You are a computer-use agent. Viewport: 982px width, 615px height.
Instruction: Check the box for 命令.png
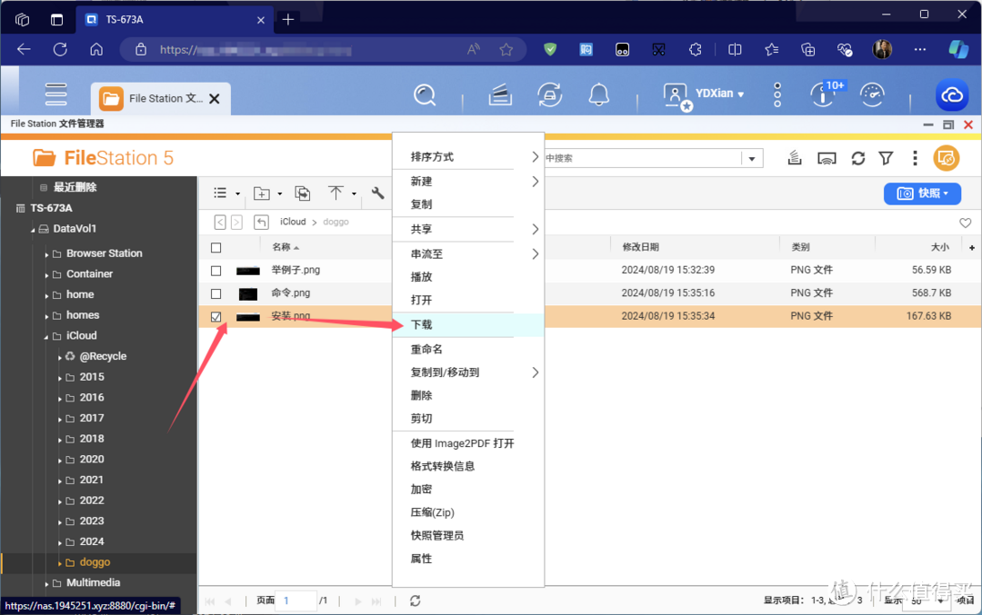coord(216,294)
